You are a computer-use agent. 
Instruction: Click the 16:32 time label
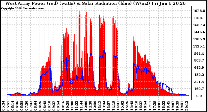140,106
